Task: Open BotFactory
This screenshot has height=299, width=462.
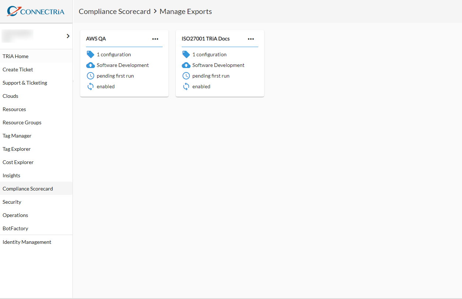Action: tap(36, 228)
